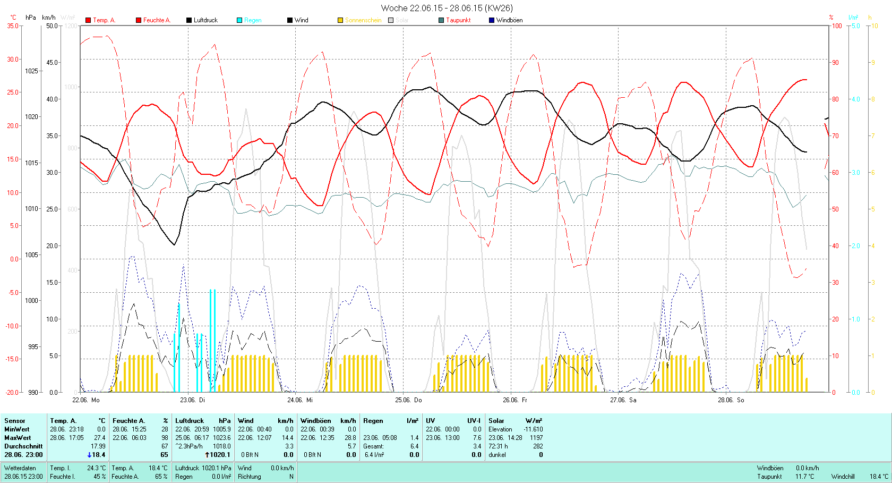
Task: Click the °C unit label at top left
Action: [13, 18]
